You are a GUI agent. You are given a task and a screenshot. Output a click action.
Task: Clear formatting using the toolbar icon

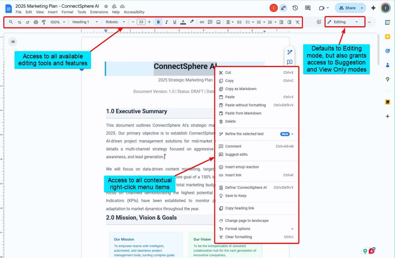(x=298, y=22)
